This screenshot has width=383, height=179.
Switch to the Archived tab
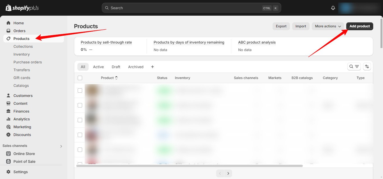point(136,67)
